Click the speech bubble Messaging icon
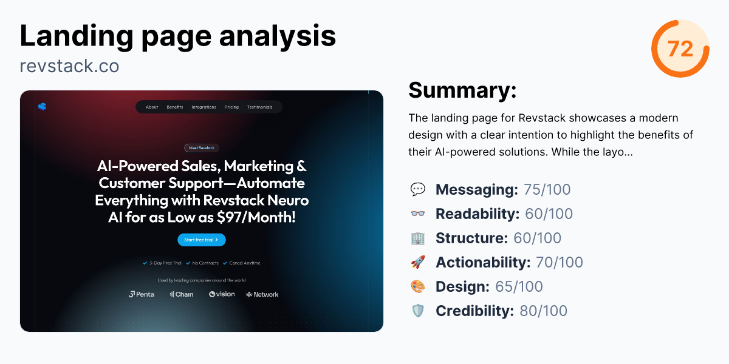The width and height of the screenshot is (729, 364). [x=418, y=189]
